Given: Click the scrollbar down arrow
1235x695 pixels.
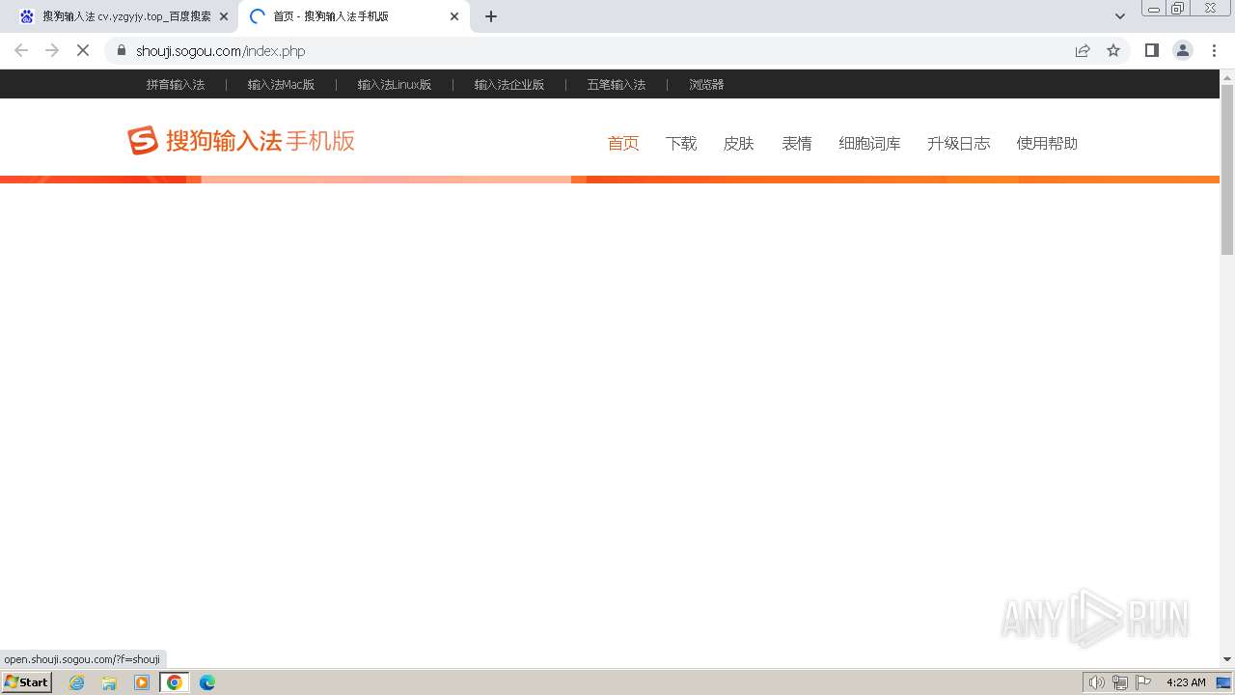Looking at the screenshot, I should click(1227, 659).
